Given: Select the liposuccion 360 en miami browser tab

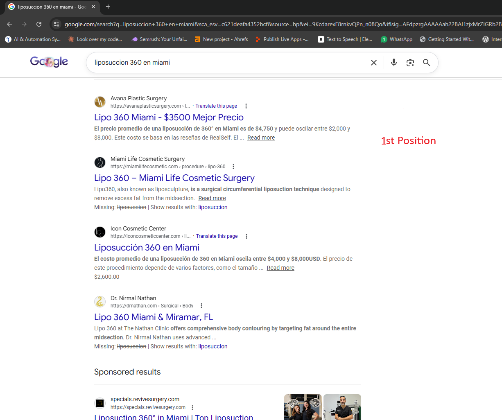Looking at the screenshot, I should pos(52,7).
